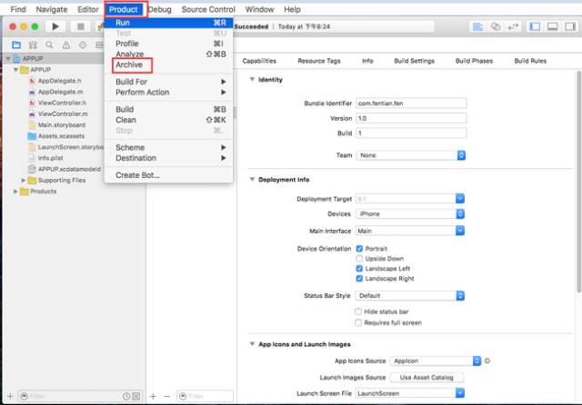The width and height of the screenshot is (582, 405).
Task: Open the Devices dropdown showing iPhone
Action: (x=410, y=213)
